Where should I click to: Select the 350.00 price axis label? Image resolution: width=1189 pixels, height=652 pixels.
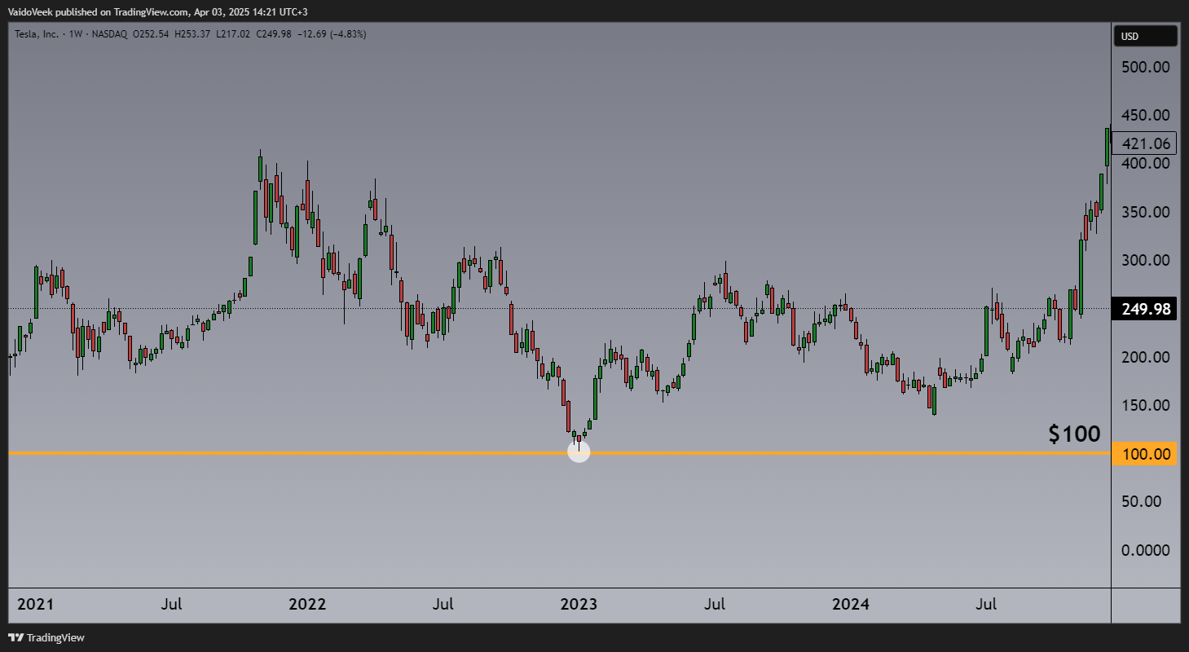click(1146, 212)
